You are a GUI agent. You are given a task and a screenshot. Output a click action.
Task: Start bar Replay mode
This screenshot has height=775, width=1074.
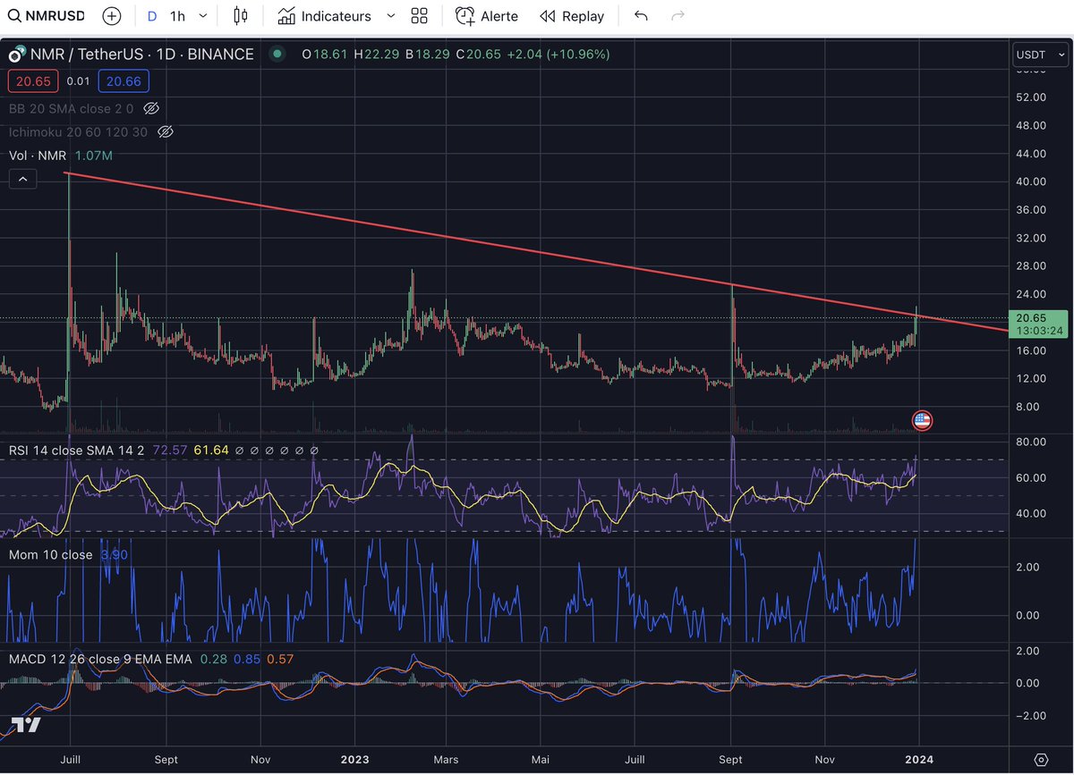pyautogui.click(x=572, y=16)
